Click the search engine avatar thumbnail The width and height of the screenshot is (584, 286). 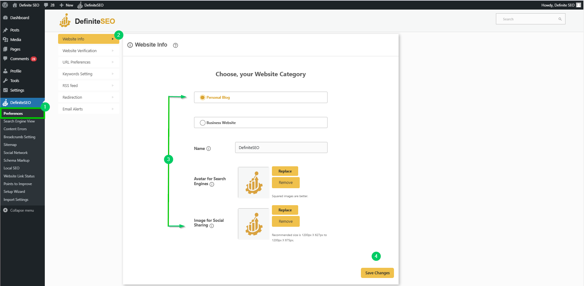pyautogui.click(x=253, y=183)
